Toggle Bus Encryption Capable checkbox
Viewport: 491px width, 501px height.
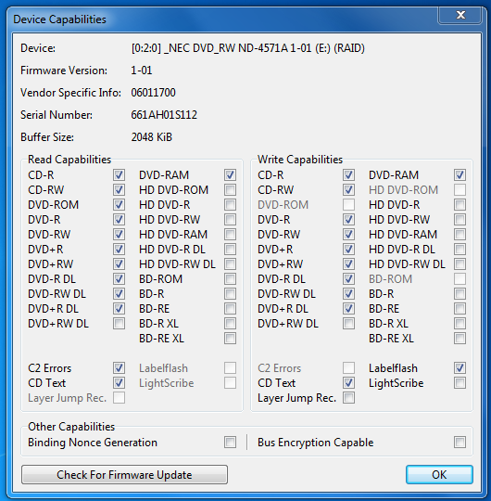(460, 443)
